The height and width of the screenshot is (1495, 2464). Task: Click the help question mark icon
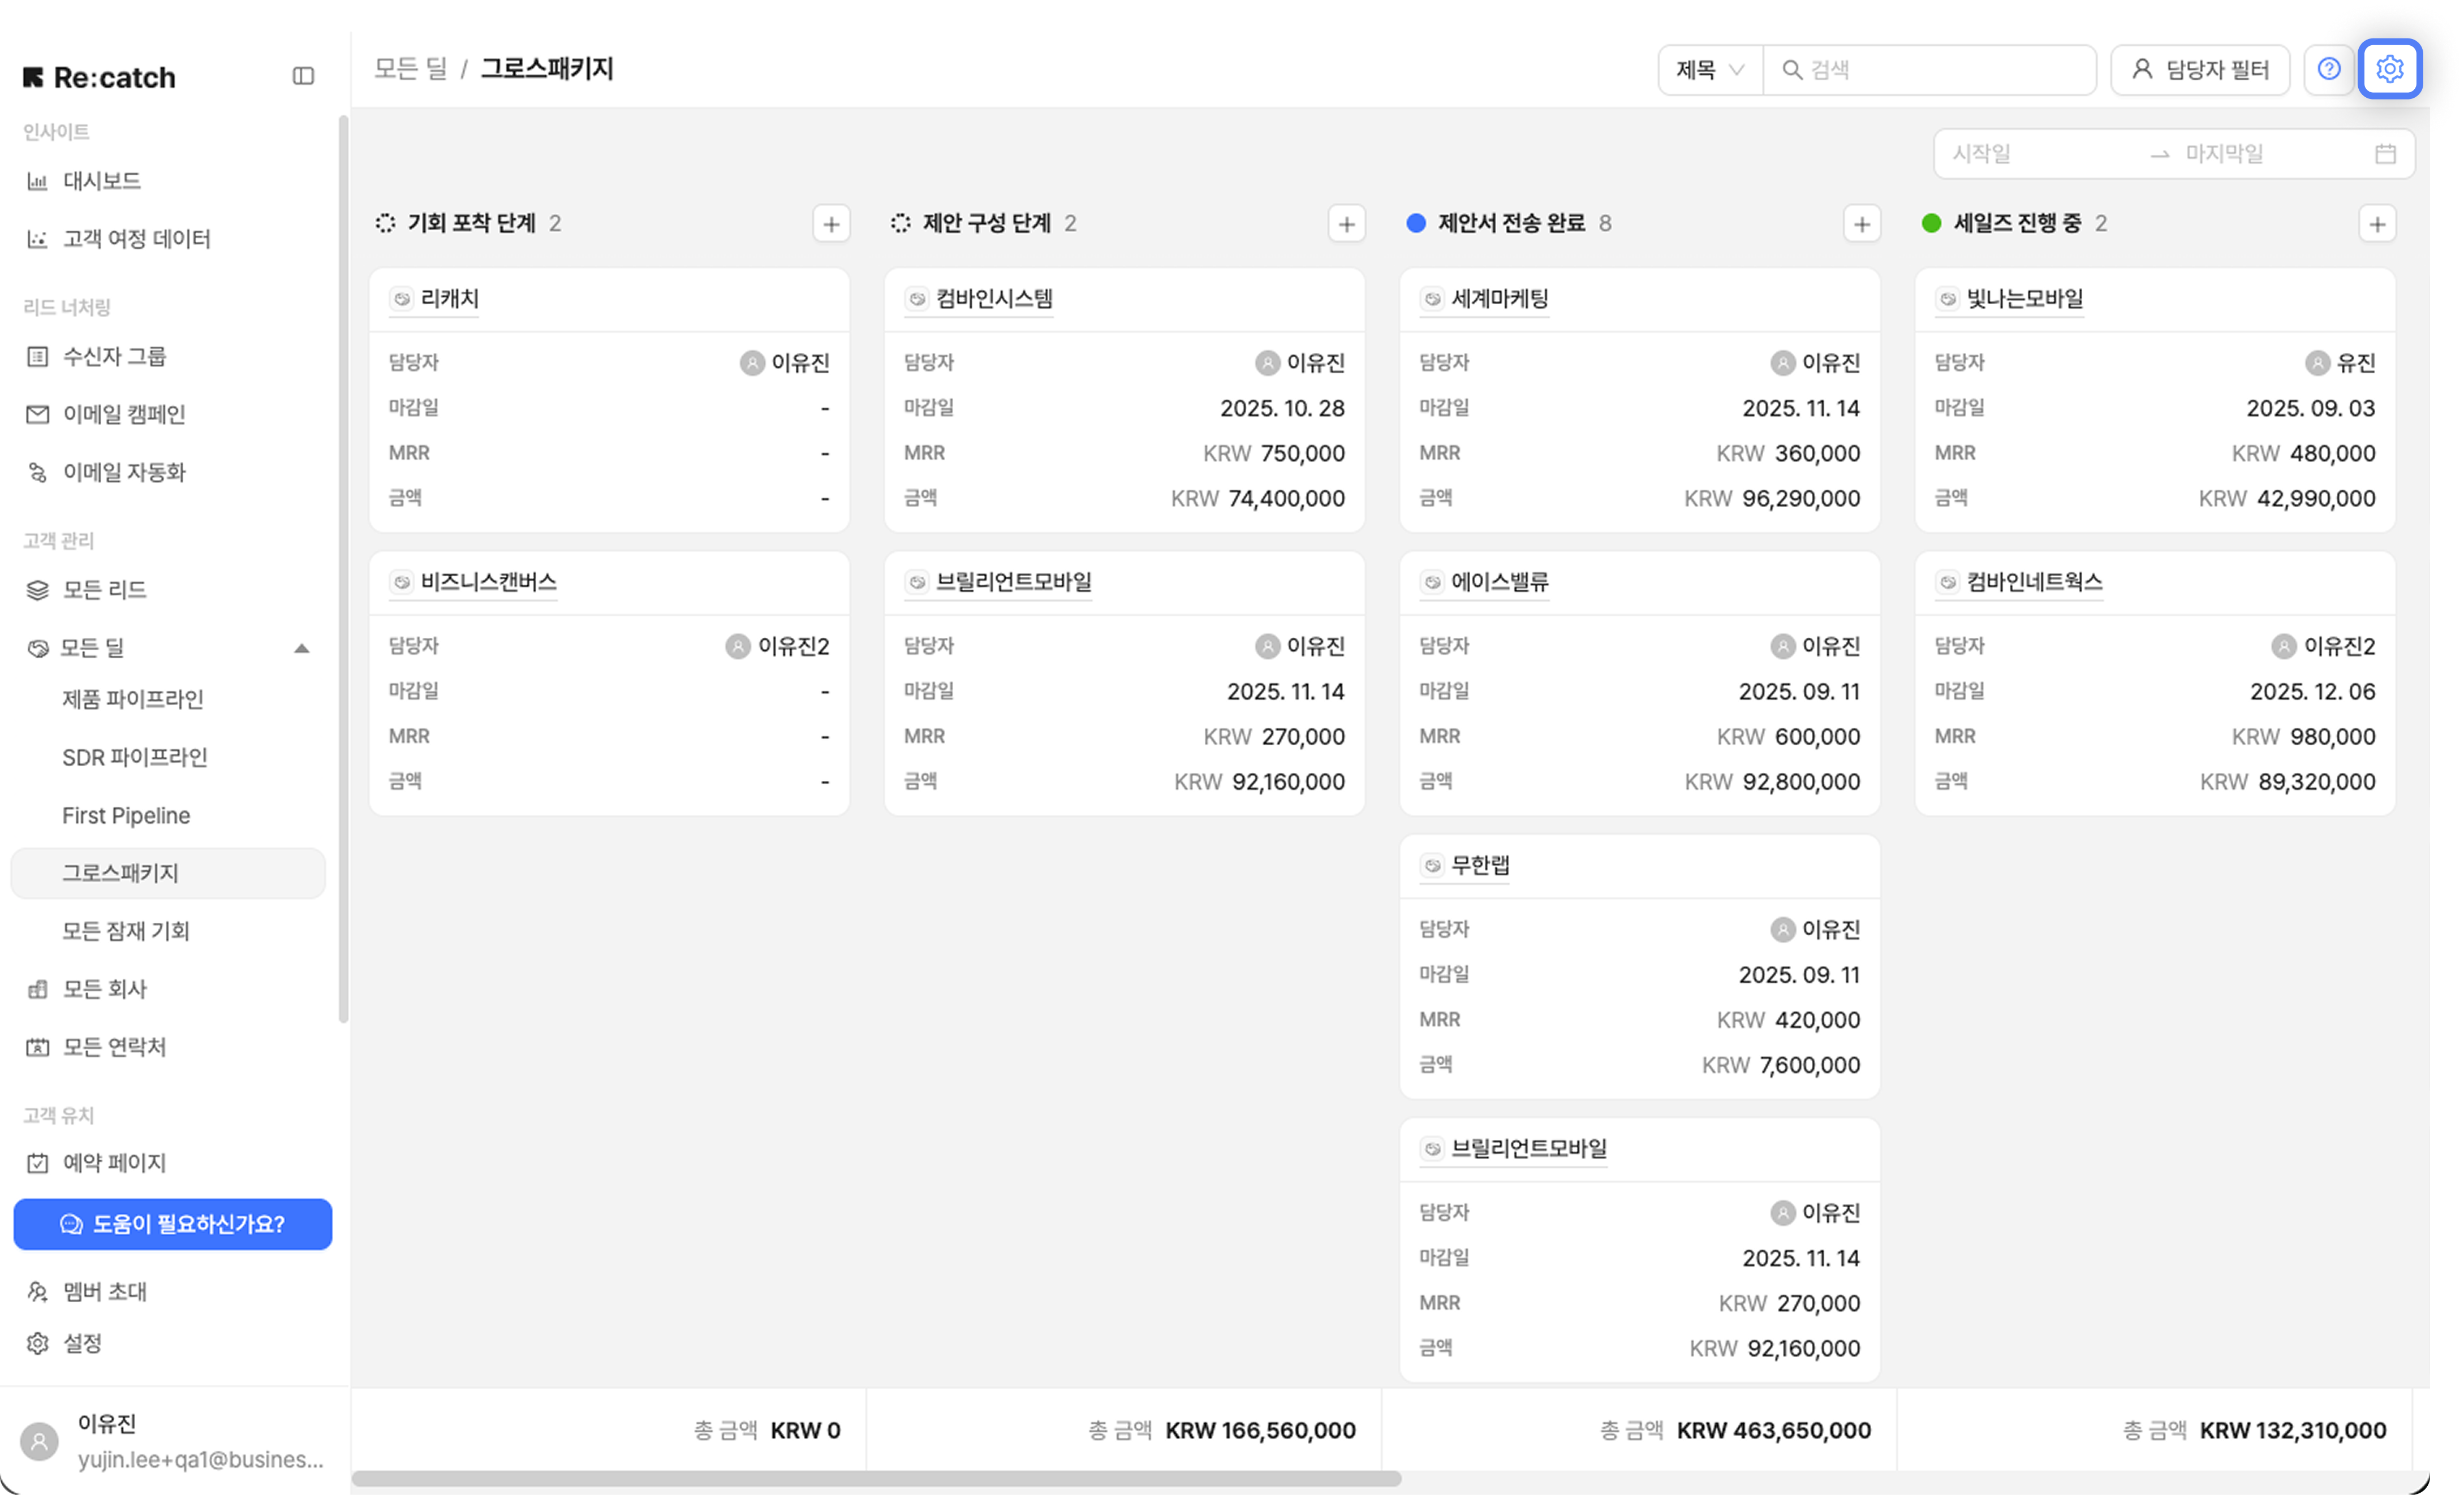tap(2329, 69)
